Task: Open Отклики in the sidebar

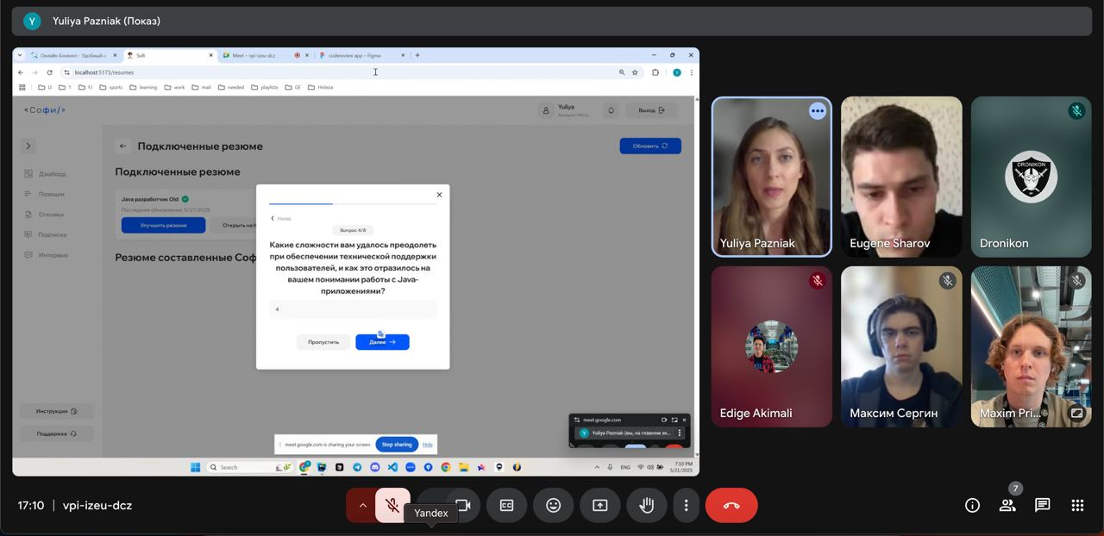Action: click(44, 215)
